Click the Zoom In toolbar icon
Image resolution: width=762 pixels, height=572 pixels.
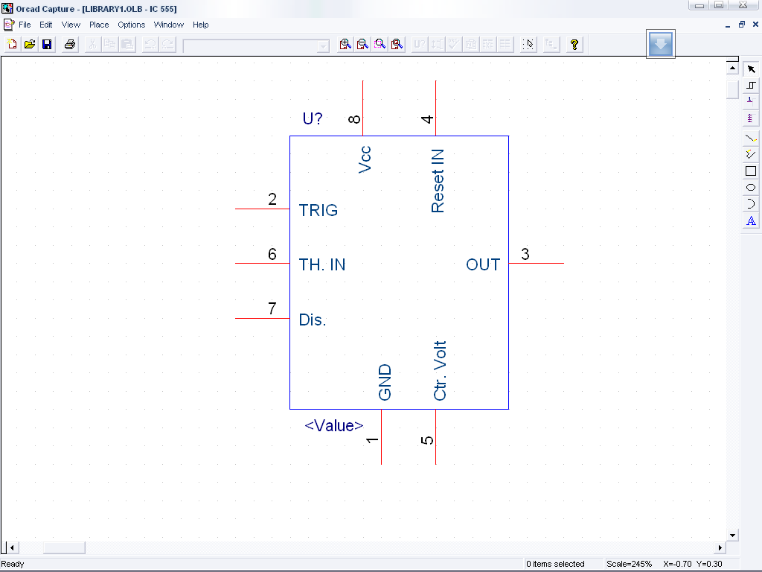(x=345, y=45)
